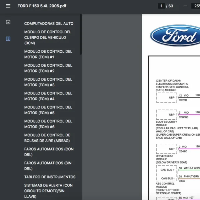The image size is (200, 200).
Task: Toggle the sidebar hamburger menu
Action: coord(8,6)
